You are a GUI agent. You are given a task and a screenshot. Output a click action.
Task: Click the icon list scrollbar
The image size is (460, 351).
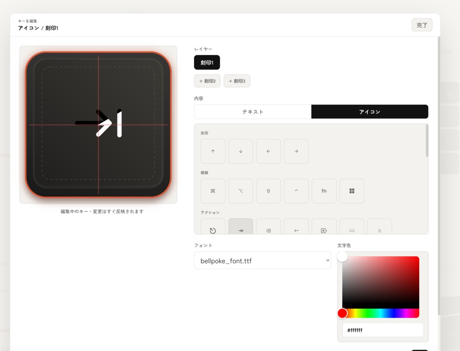tap(427, 141)
